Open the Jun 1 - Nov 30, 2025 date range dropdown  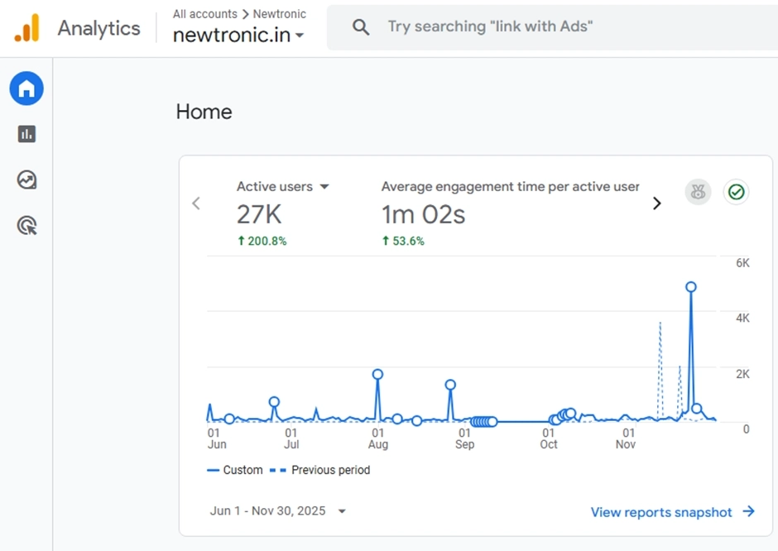click(278, 510)
